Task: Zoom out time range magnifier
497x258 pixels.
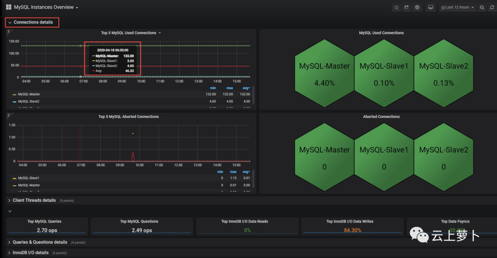Action: (x=482, y=7)
